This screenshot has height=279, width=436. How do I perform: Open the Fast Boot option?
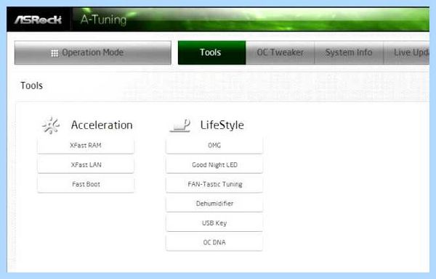coord(86,184)
